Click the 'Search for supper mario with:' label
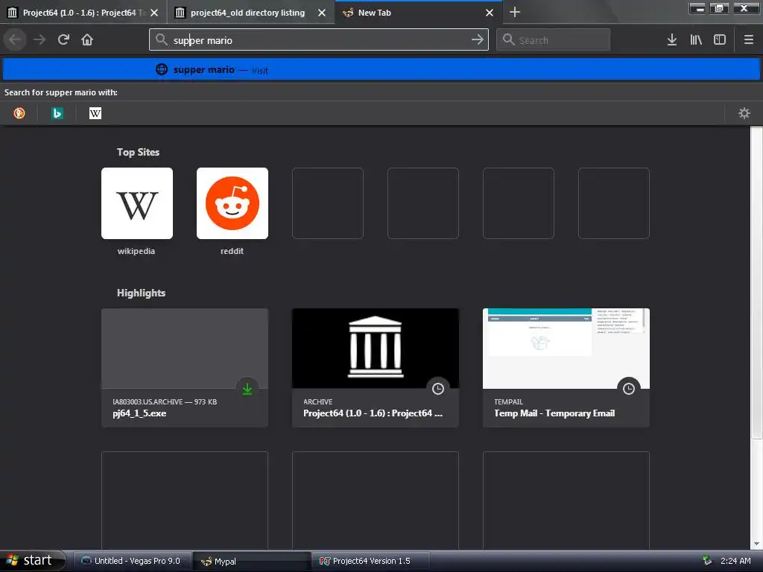 [61, 92]
